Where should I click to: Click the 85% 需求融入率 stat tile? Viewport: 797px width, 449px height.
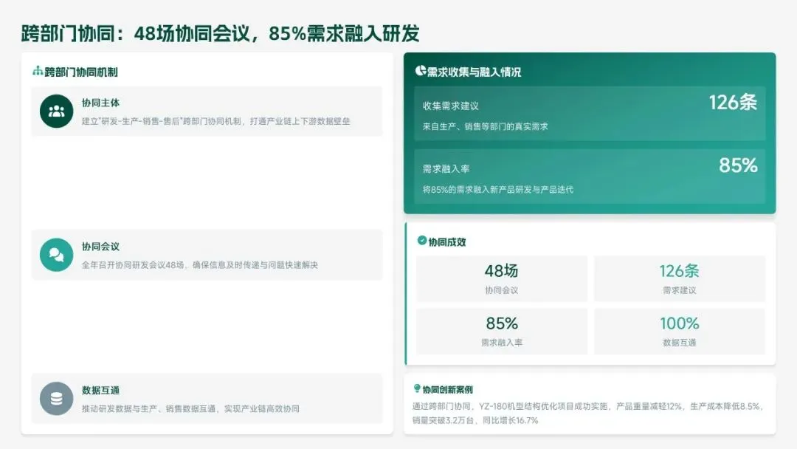pyautogui.click(x=502, y=331)
